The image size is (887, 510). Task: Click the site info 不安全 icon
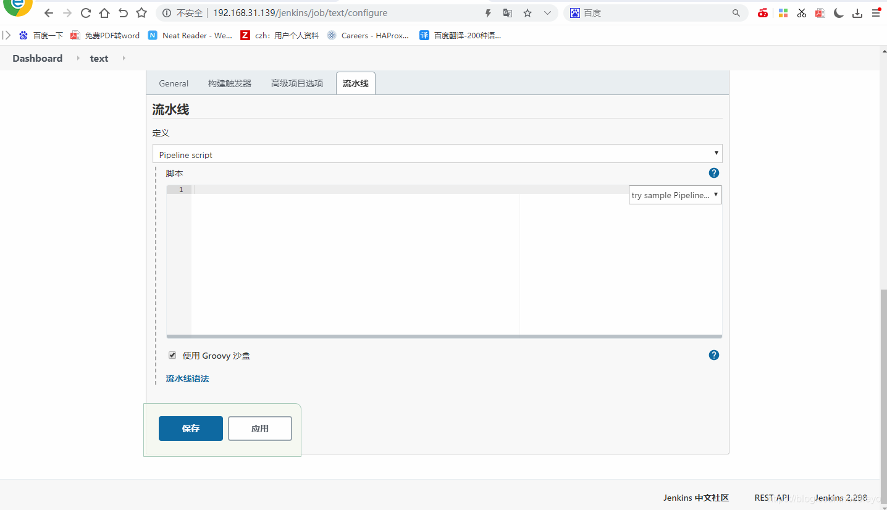167,13
